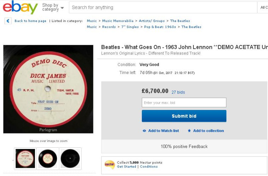Viewport: 268px width, 176px height.
Task: Open the Pop & Beat: 1960s breadcrumb
Action: pyautogui.click(x=160, y=27)
